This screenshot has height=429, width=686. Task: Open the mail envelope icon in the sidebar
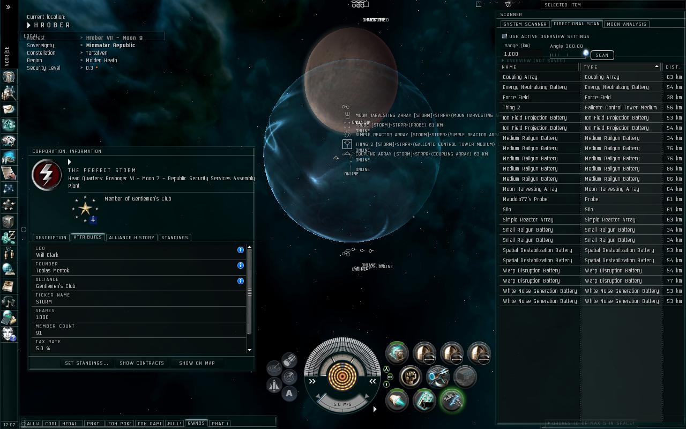pyautogui.click(x=9, y=109)
